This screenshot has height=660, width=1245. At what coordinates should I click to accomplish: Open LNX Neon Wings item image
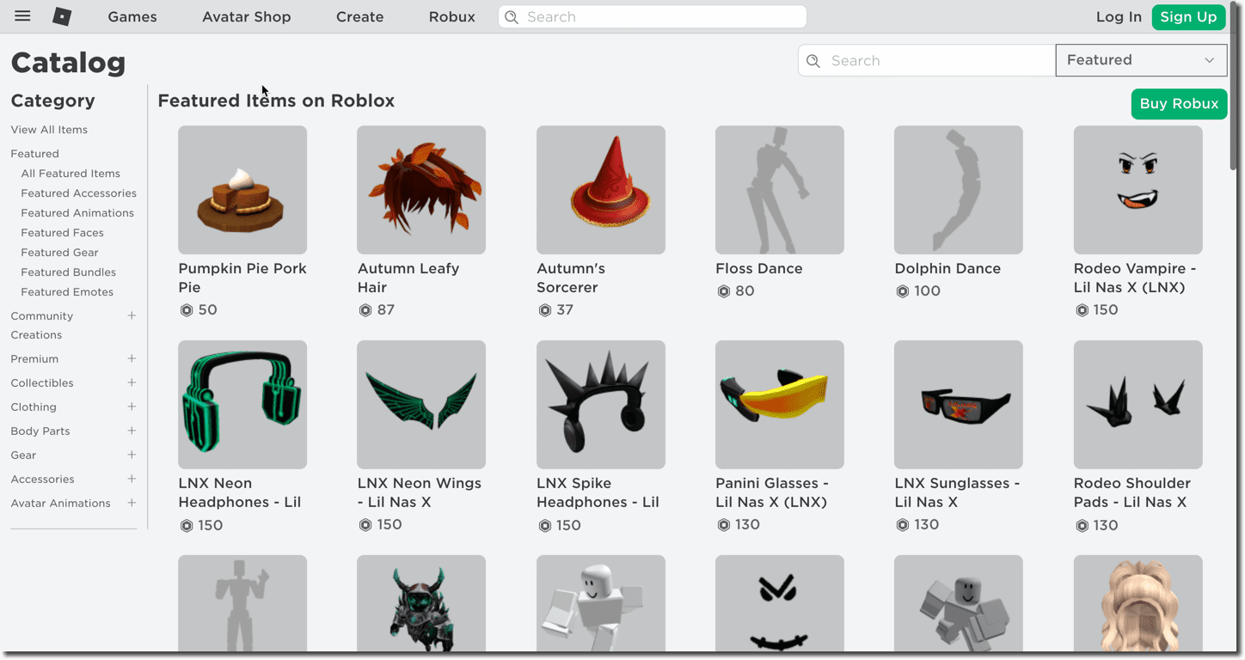pyautogui.click(x=421, y=405)
